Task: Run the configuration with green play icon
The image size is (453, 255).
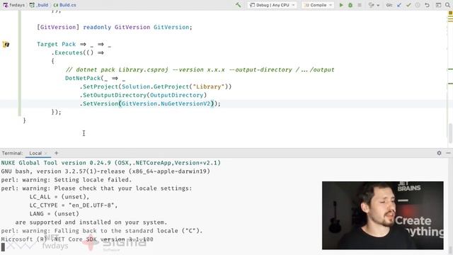Action: (x=341, y=5)
